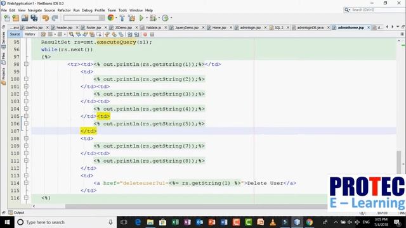Click the Shift Line Right icon in editor toolbar
The height and width of the screenshot is (228, 406).
pyautogui.click(x=136, y=34)
